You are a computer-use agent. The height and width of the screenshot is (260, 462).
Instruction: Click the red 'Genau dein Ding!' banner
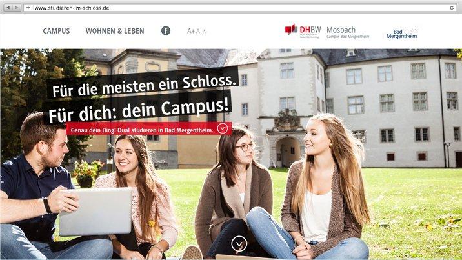point(148,129)
